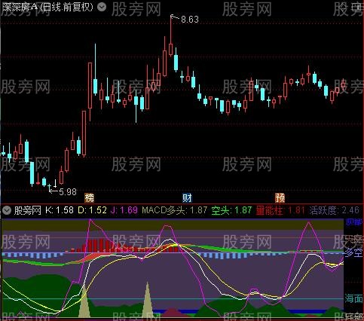364x321 pixels.
Task: Click the 海面 level label
Action: click(x=353, y=298)
